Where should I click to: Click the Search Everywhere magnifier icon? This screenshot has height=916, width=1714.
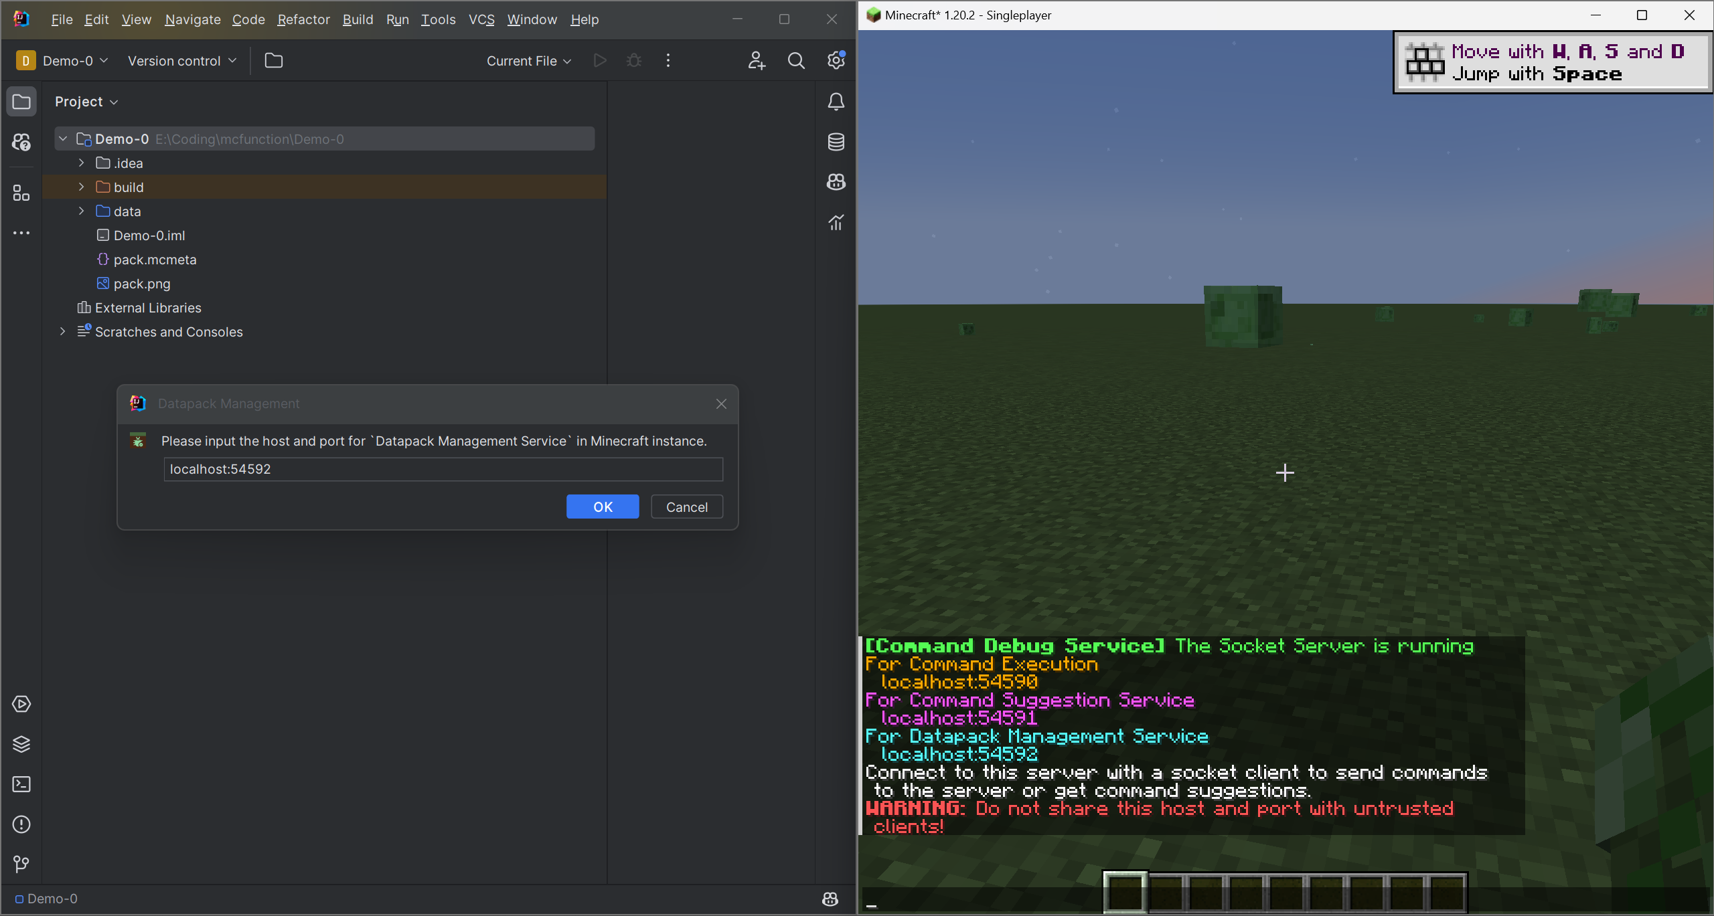pyautogui.click(x=796, y=61)
